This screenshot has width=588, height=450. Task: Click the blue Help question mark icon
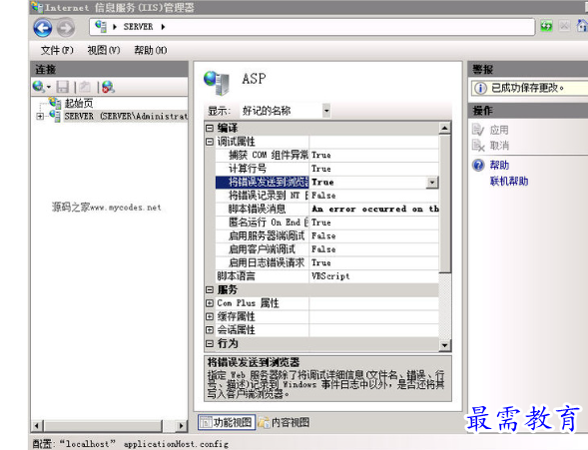pyautogui.click(x=478, y=165)
